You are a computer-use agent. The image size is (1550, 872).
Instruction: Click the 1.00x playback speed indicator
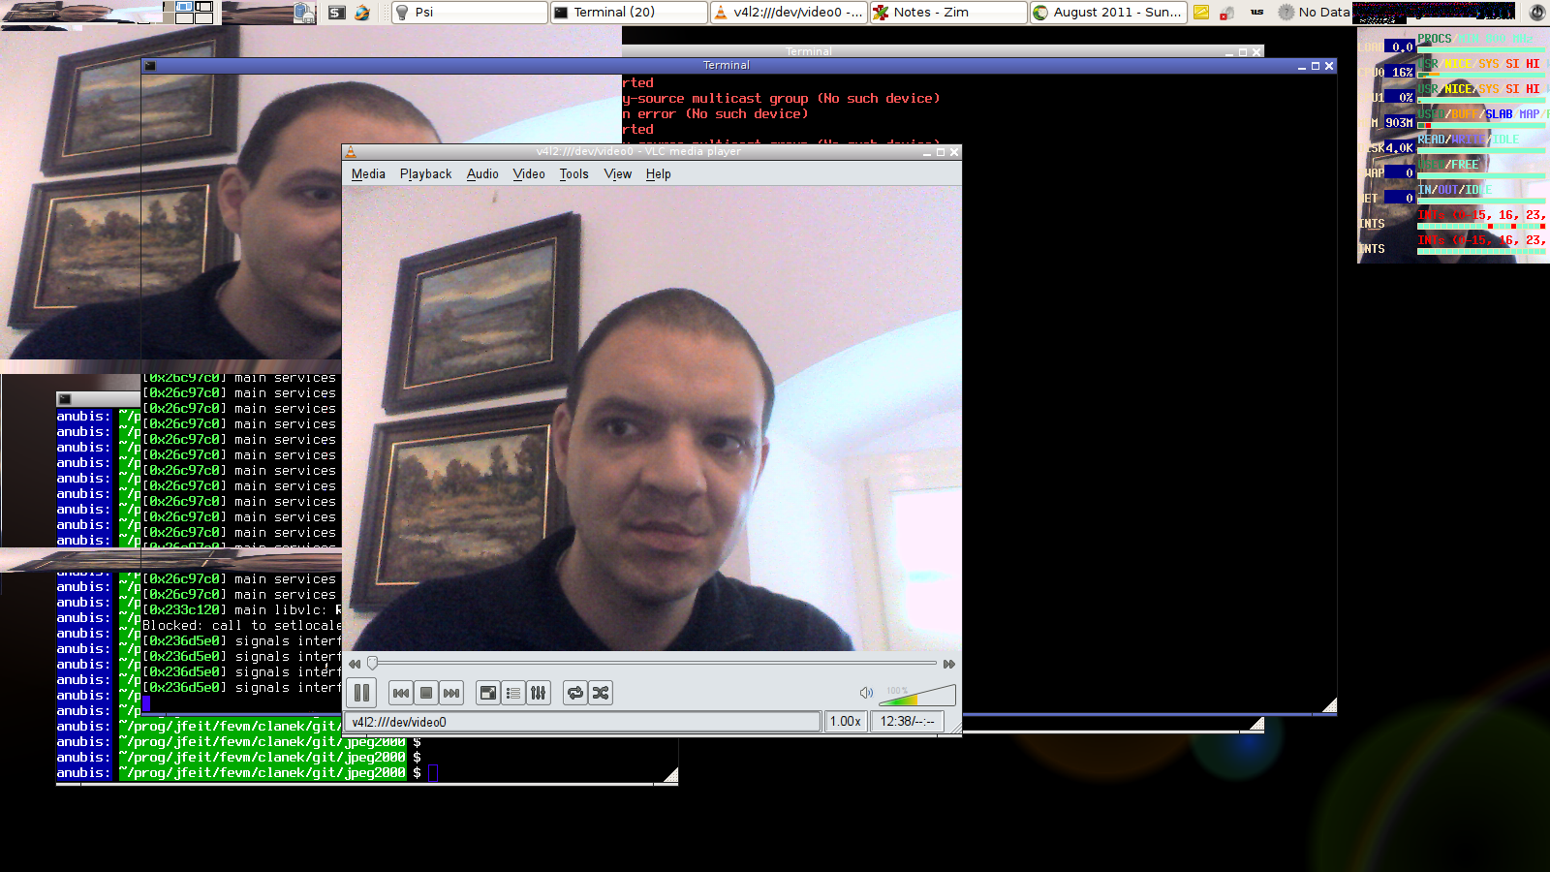pyautogui.click(x=846, y=722)
